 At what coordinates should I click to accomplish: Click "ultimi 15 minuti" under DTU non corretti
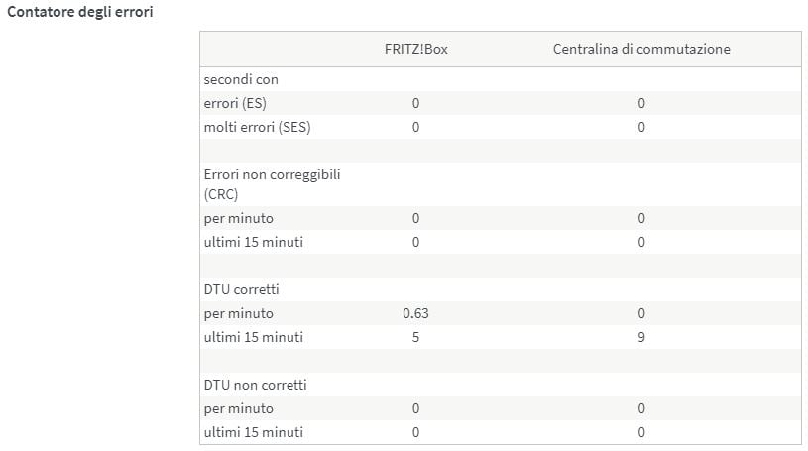254,432
